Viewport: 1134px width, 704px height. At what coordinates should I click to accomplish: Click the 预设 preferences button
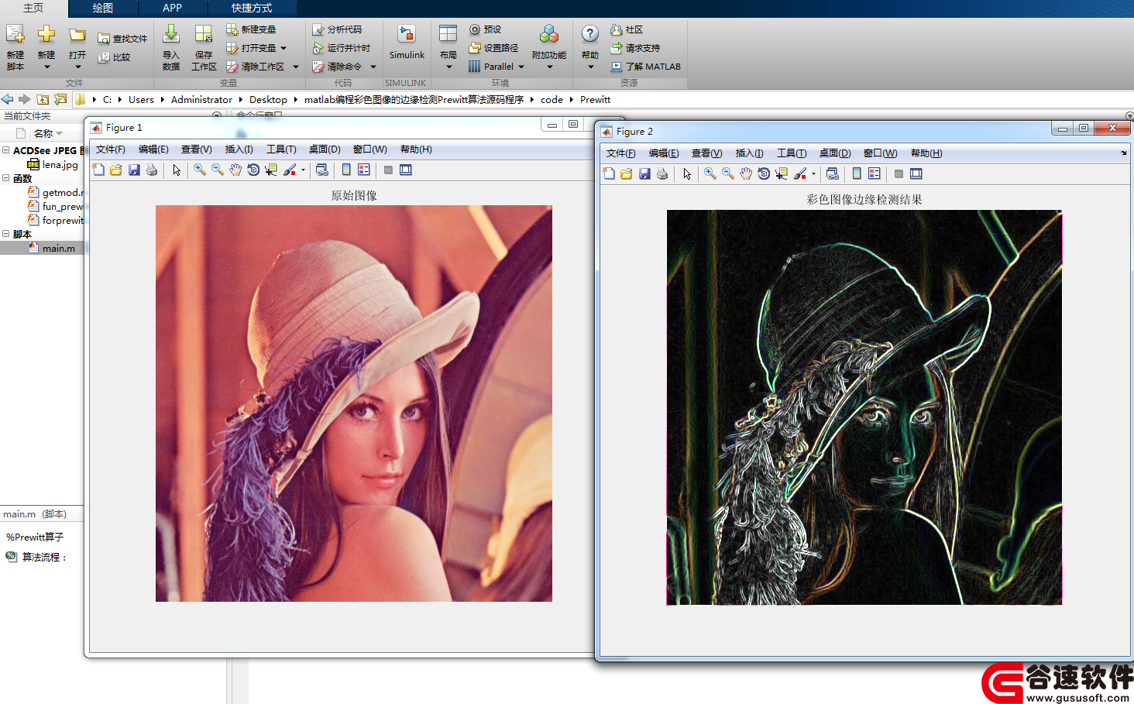[486, 29]
